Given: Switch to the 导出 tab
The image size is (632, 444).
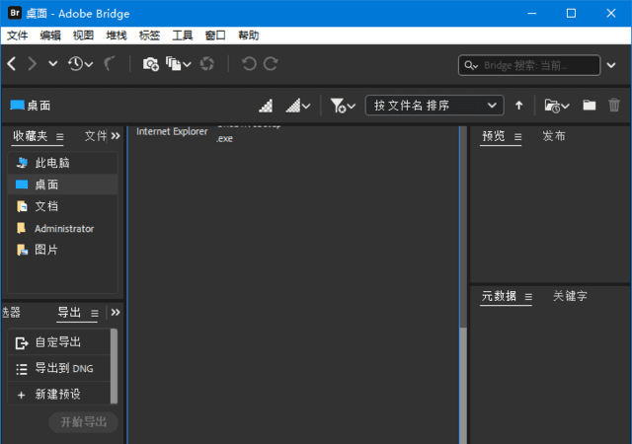Looking at the screenshot, I should 69,312.
